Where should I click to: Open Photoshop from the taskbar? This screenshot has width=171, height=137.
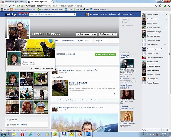click(x=88, y=134)
